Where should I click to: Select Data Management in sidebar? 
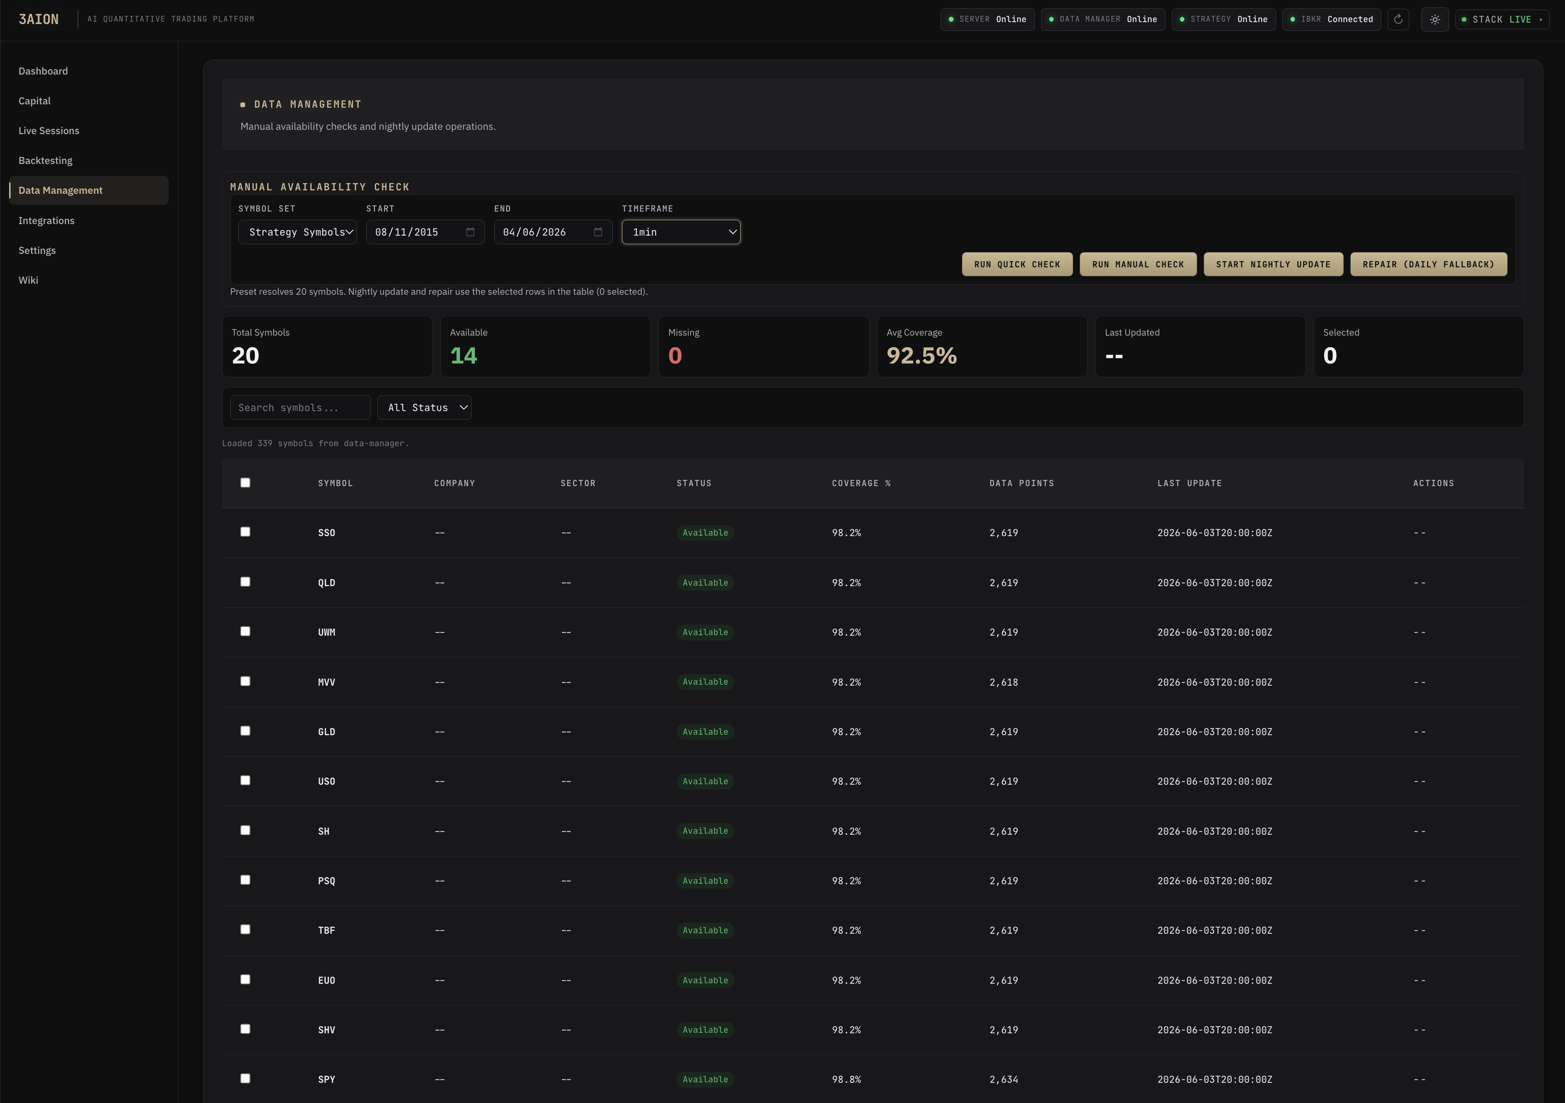pyautogui.click(x=88, y=190)
